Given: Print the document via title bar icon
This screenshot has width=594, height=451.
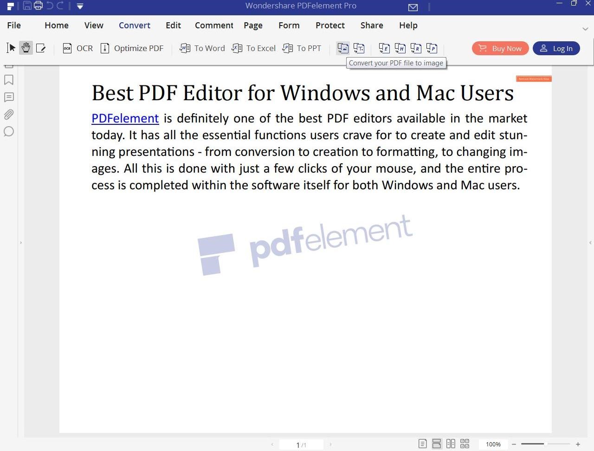Looking at the screenshot, I should click(39, 6).
